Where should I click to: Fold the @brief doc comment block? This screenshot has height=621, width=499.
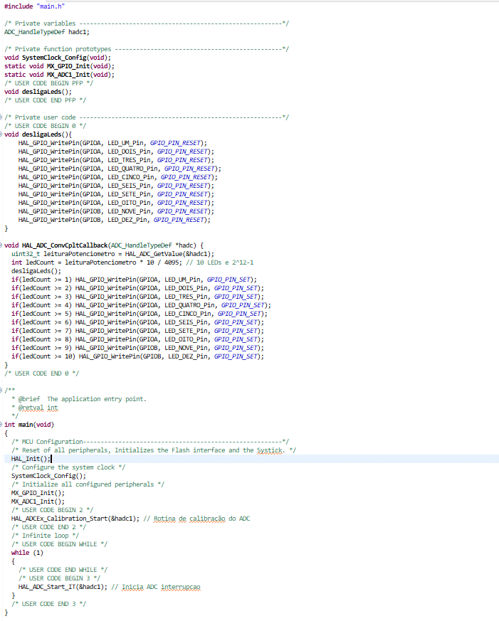[x=2, y=390]
